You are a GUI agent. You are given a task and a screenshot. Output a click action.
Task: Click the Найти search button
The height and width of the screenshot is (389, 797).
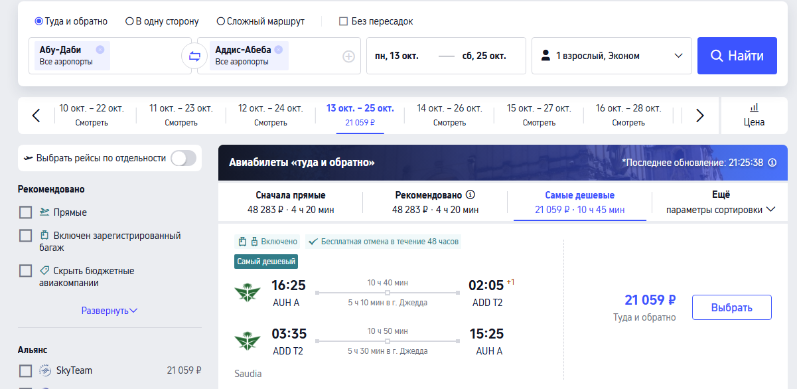pos(737,56)
